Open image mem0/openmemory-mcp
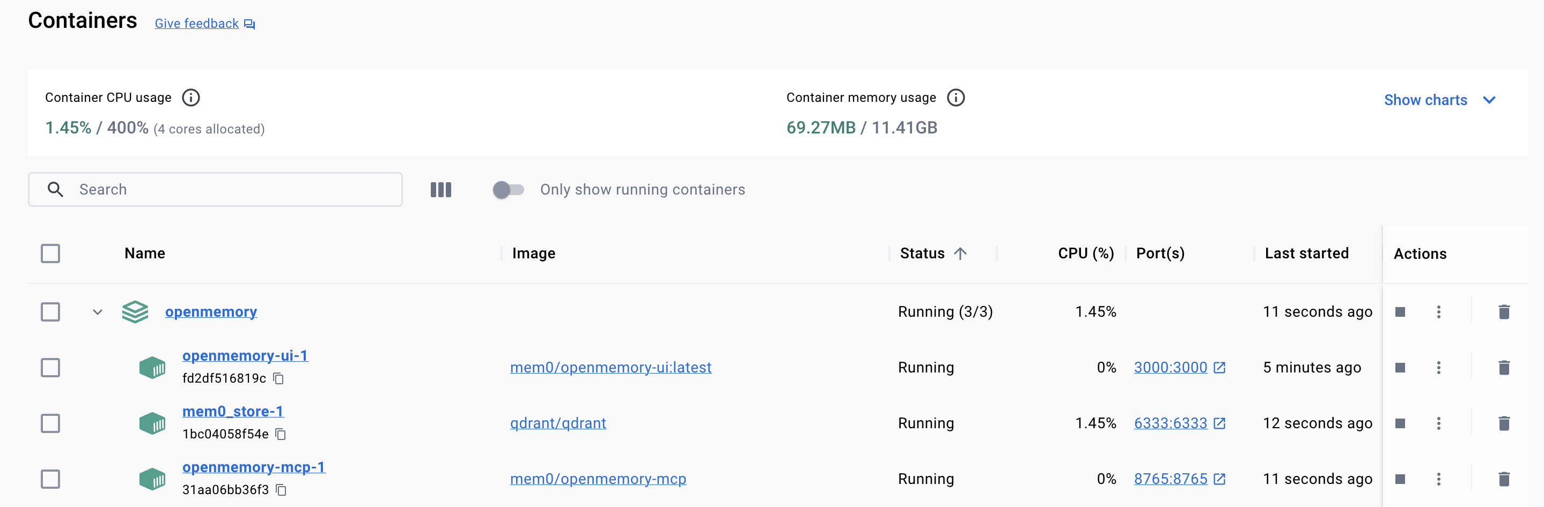Image resolution: width=1544 pixels, height=507 pixels. (598, 479)
